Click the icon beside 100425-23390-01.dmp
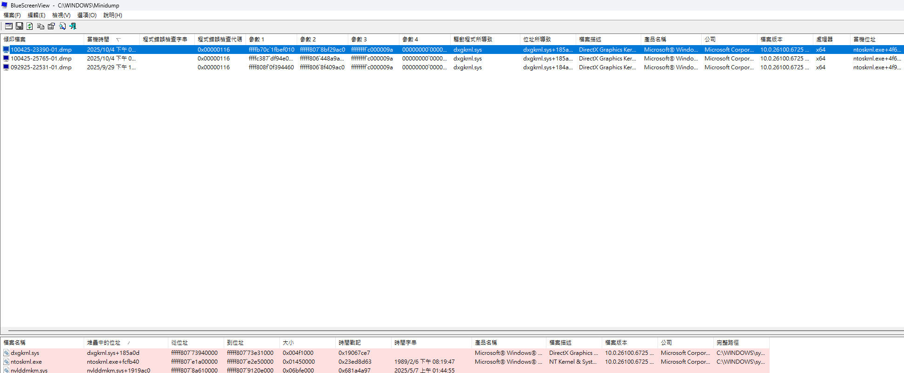The image size is (904, 373). click(6, 49)
